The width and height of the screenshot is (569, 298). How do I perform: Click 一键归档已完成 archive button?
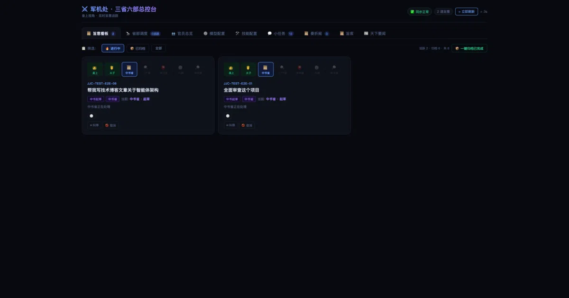point(469,48)
